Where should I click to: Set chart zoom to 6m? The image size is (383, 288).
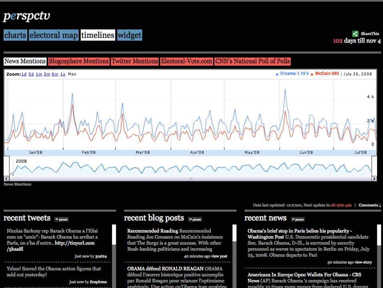click(55, 74)
